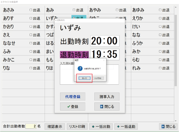Screen dimensions: 179x132
Task: Toggle the 出退 checkbox for あやみ
Action: pos(117,10)
